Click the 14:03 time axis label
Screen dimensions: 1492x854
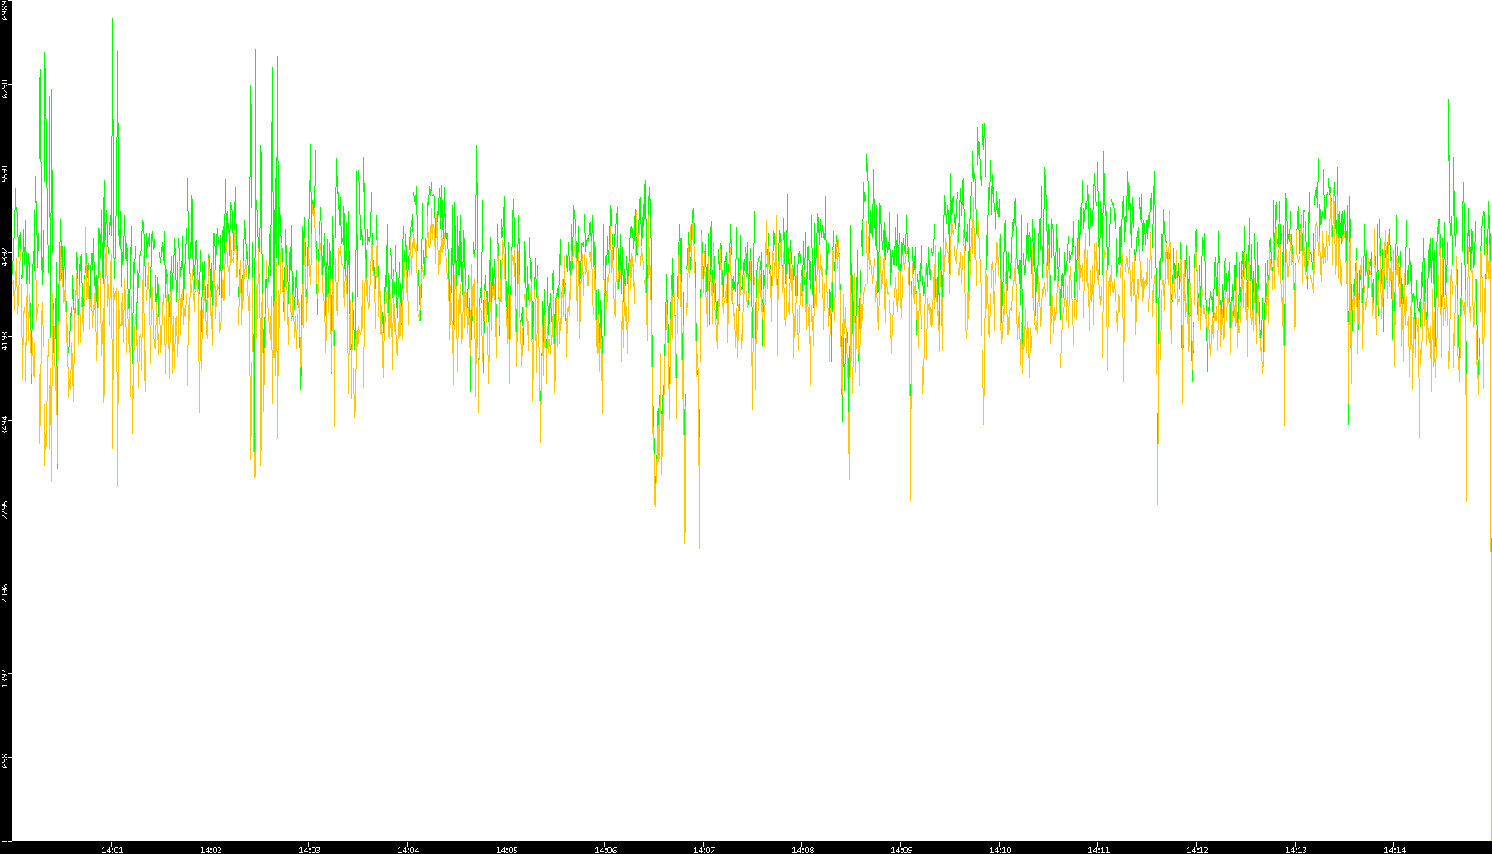coord(309,850)
